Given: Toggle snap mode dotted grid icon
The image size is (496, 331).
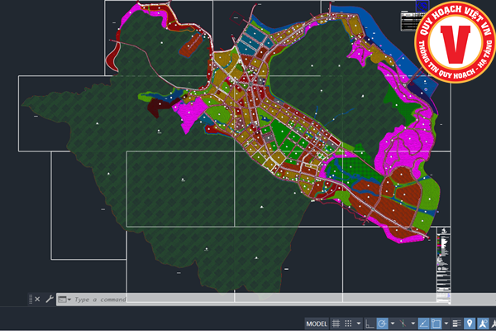Looking at the screenshot, I should pyautogui.click(x=349, y=323).
